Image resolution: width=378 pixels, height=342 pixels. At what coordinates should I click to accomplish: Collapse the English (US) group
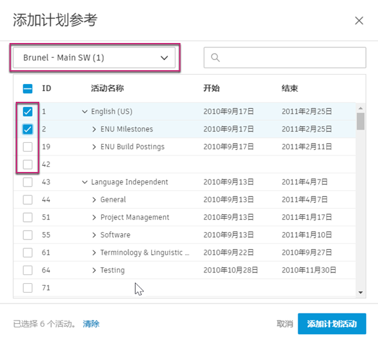point(85,112)
